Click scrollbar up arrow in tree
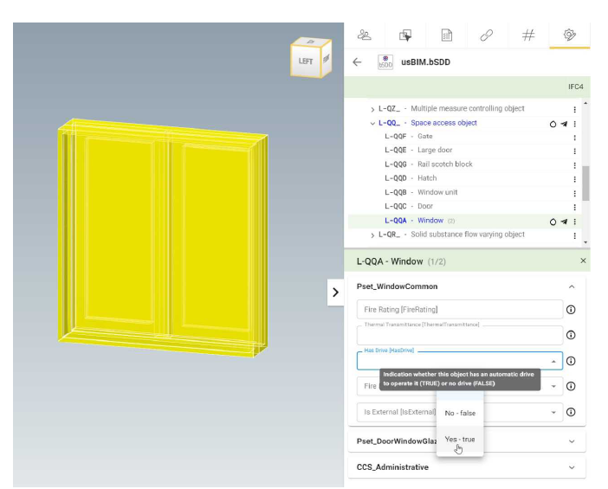This screenshot has height=489, width=608. pyautogui.click(x=585, y=103)
